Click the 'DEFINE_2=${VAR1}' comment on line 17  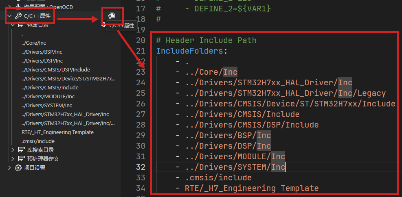[x=233, y=9]
